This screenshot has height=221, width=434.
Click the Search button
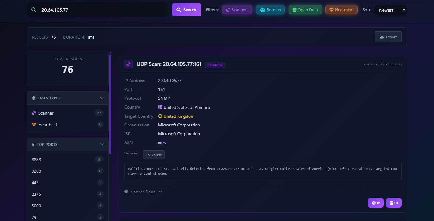coord(186,9)
